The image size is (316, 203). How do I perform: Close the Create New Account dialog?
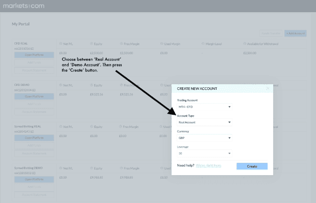(x=268, y=88)
